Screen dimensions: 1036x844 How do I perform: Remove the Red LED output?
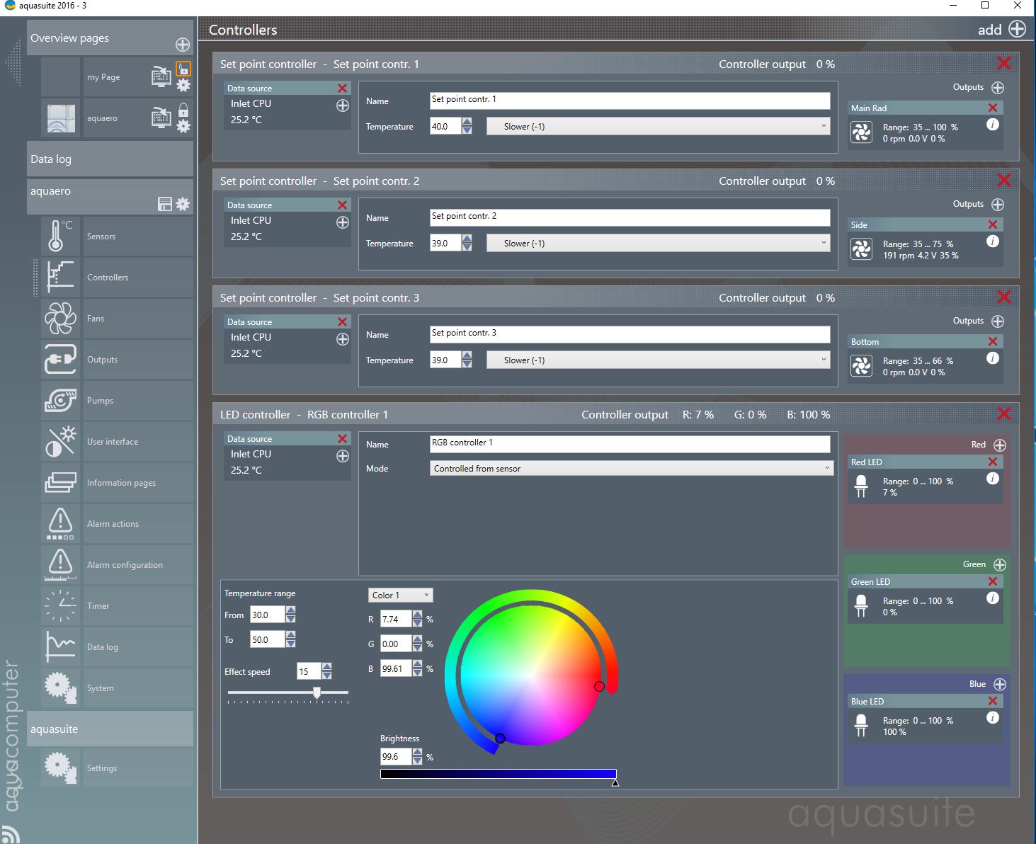point(993,462)
